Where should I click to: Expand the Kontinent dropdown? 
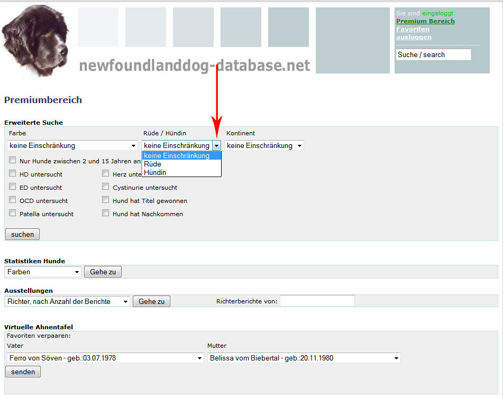pyautogui.click(x=264, y=145)
